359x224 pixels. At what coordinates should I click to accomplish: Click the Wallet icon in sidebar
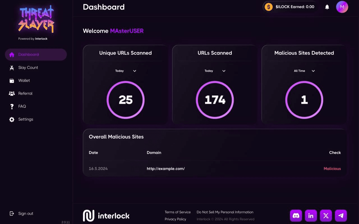[12, 81]
